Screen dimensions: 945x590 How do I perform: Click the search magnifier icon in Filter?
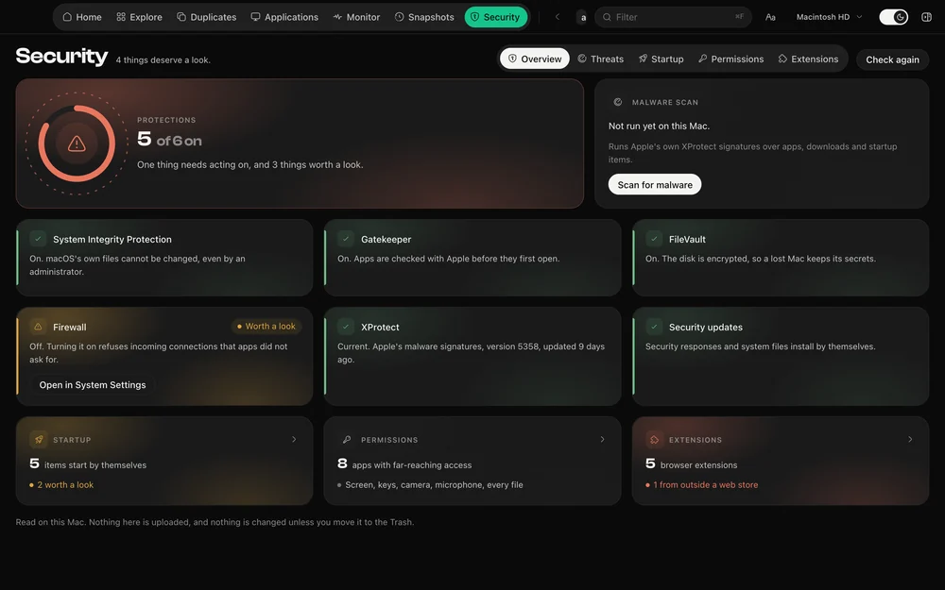pyautogui.click(x=607, y=17)
